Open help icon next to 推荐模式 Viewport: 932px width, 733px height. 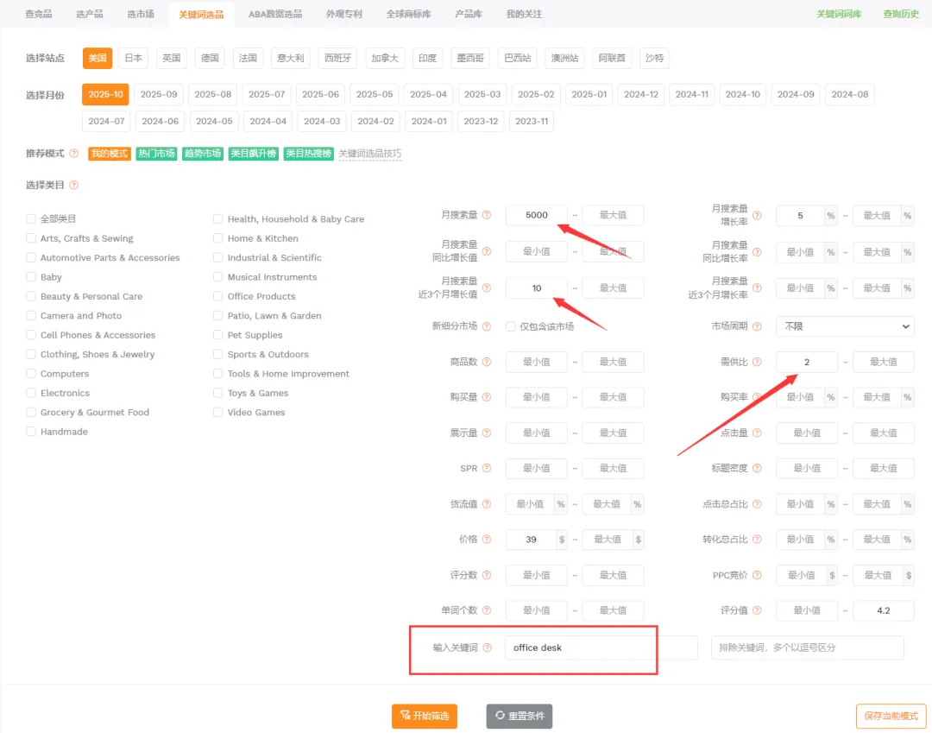(73, 154)
